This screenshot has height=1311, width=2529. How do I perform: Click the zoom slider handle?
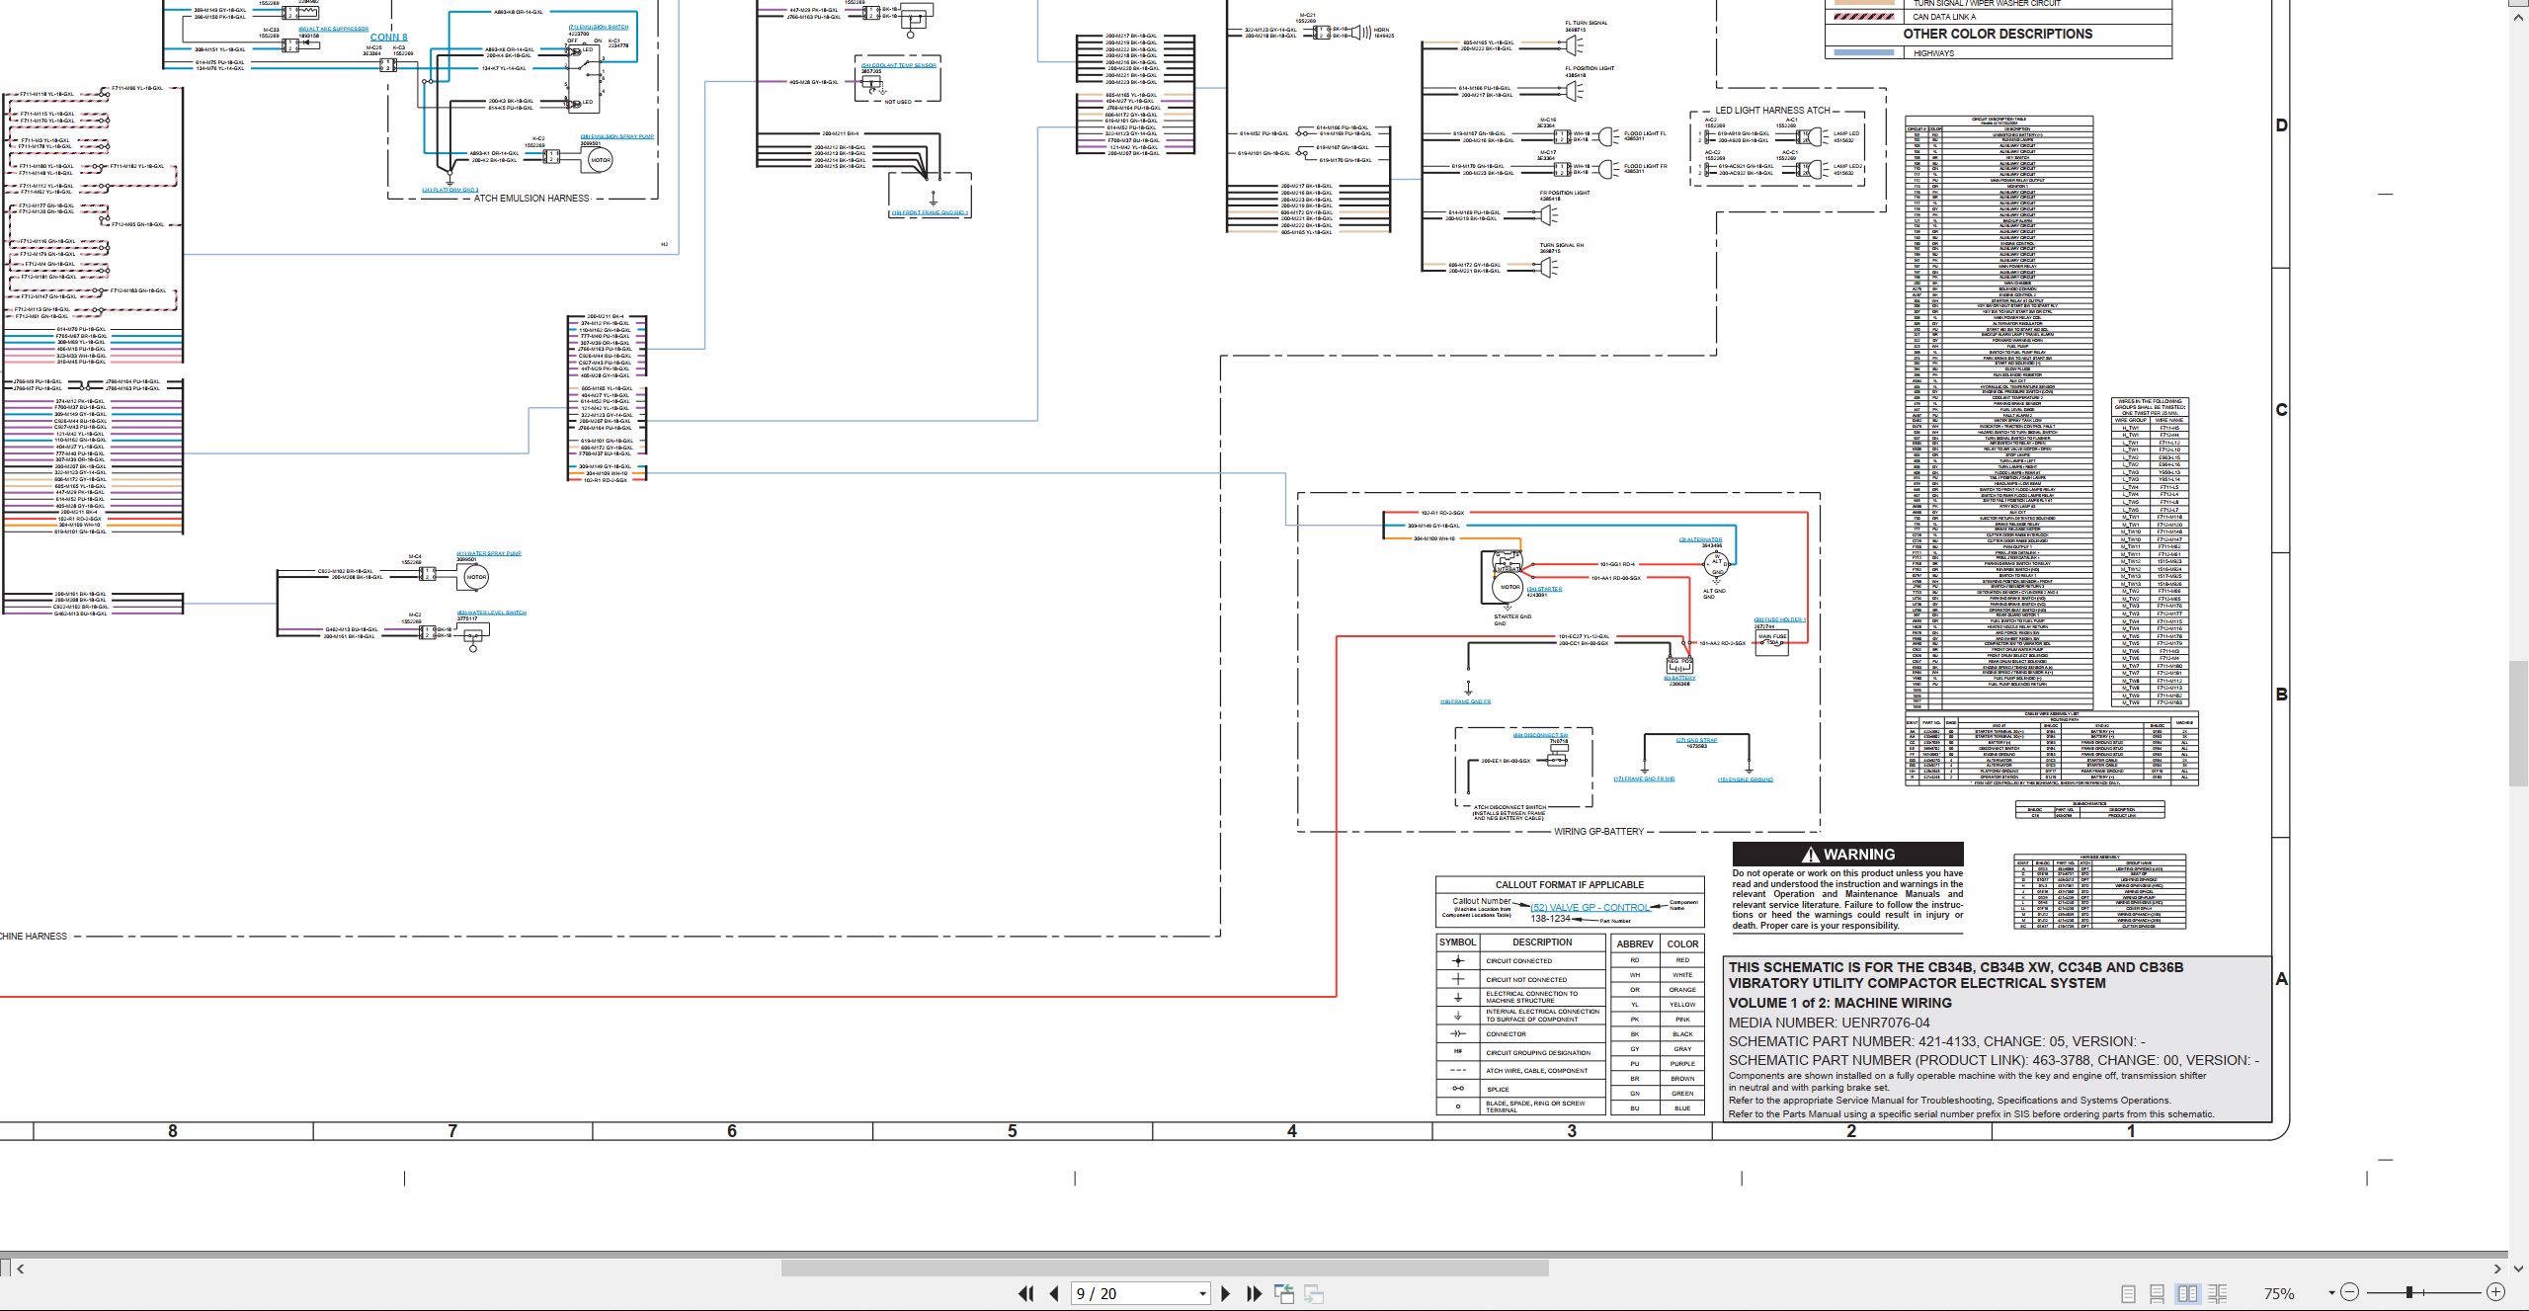[x=2409, y=1292]
